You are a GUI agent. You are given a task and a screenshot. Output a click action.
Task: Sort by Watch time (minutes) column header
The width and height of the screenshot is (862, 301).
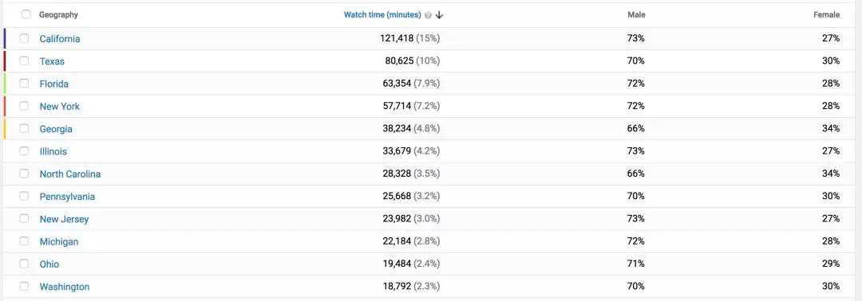(382, 15)
